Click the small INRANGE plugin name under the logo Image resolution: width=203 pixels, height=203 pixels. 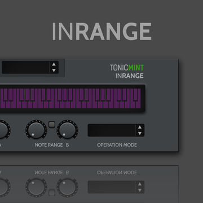(x=130, y=76)
